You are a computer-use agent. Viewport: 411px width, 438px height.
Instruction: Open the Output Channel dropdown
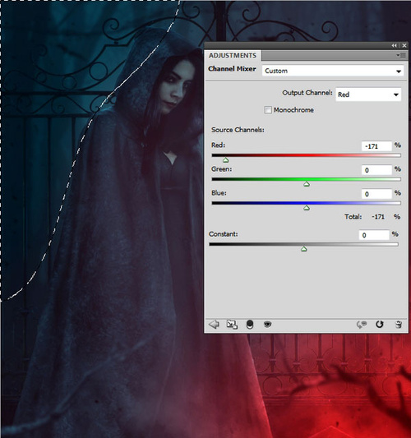[368, 95]
